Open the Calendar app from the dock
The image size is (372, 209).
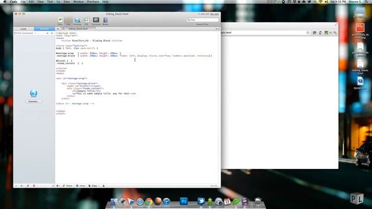227,201
